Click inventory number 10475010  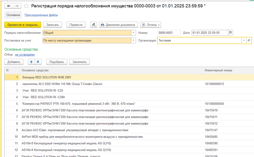click(211, 110)
